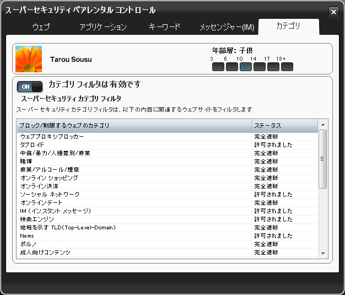This screenshot has width=345, height=295.
Task: Click status 完全遮断 for オンラインデート
Action: click(266, 203)
